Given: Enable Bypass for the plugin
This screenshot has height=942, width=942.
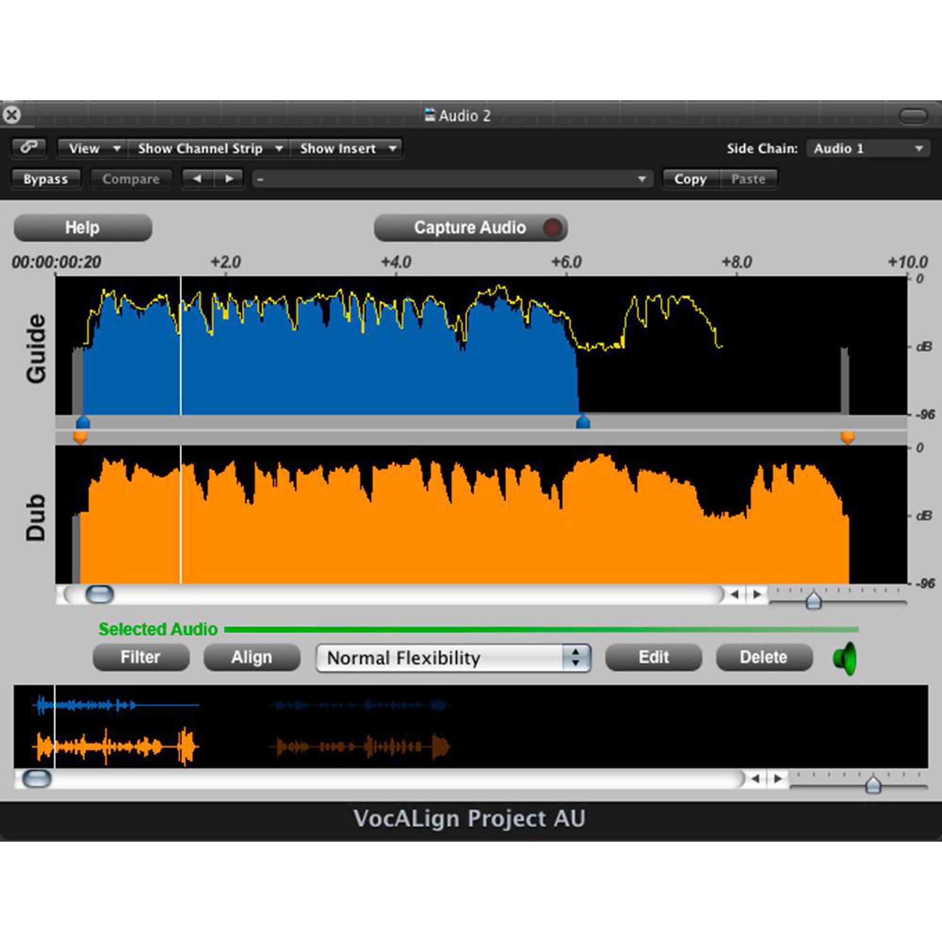Looking at the screenshot, I should 45,179.
